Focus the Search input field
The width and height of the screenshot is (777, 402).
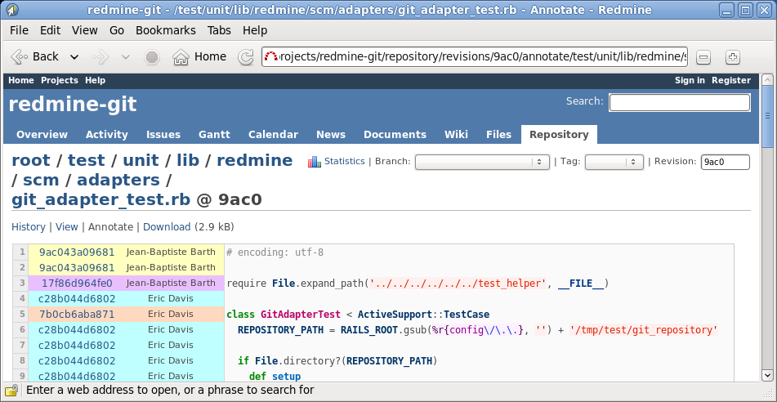[x=680, y=103]
